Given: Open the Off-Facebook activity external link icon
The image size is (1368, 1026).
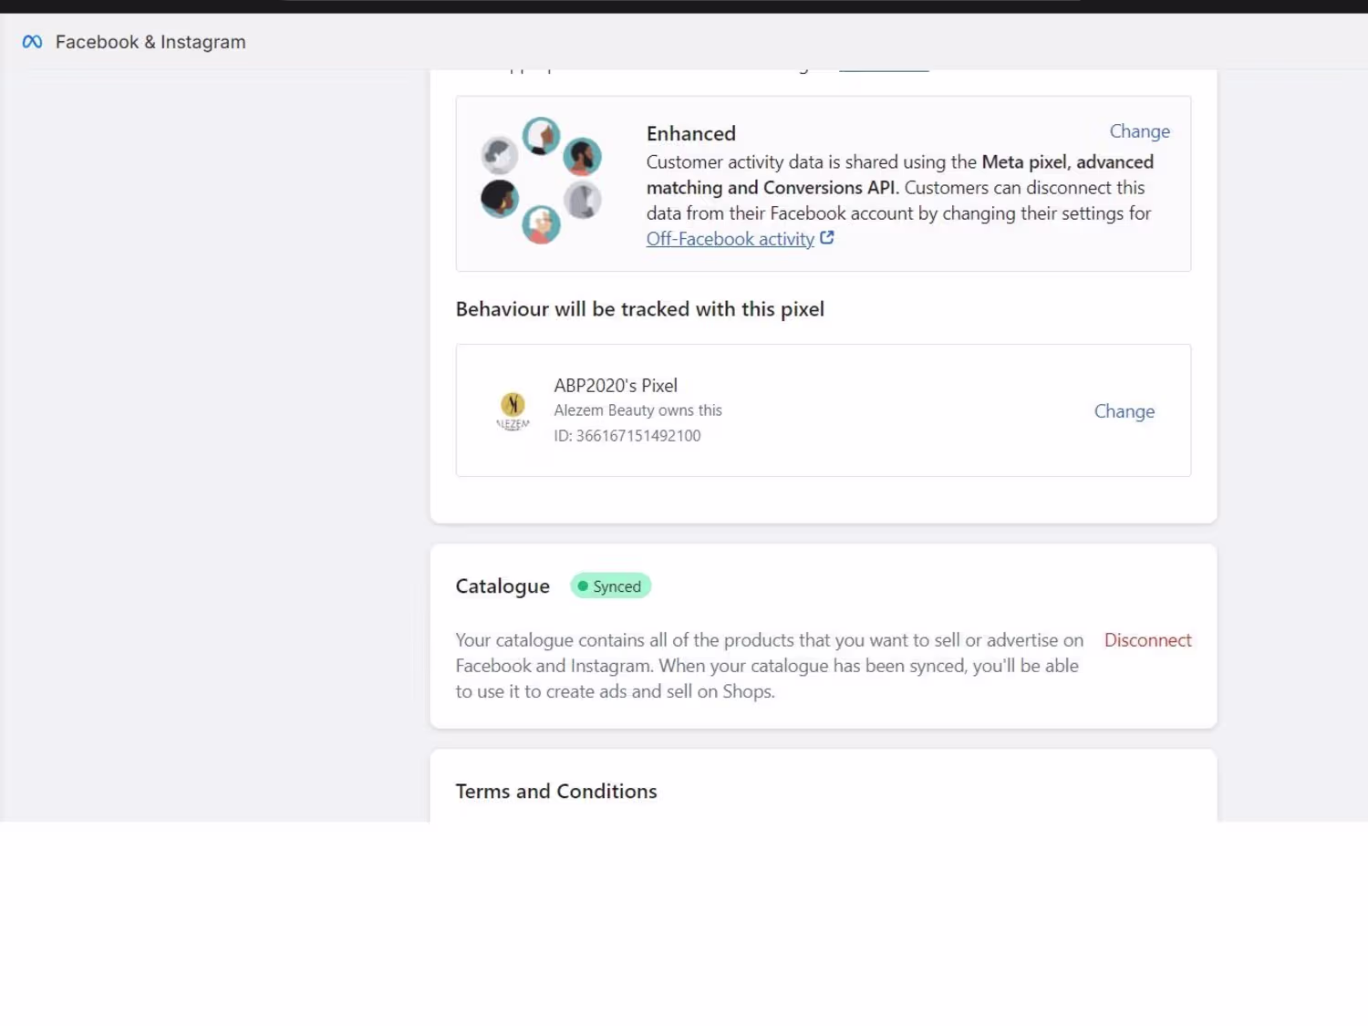Looking at the screenshot, I should (827, 238).
